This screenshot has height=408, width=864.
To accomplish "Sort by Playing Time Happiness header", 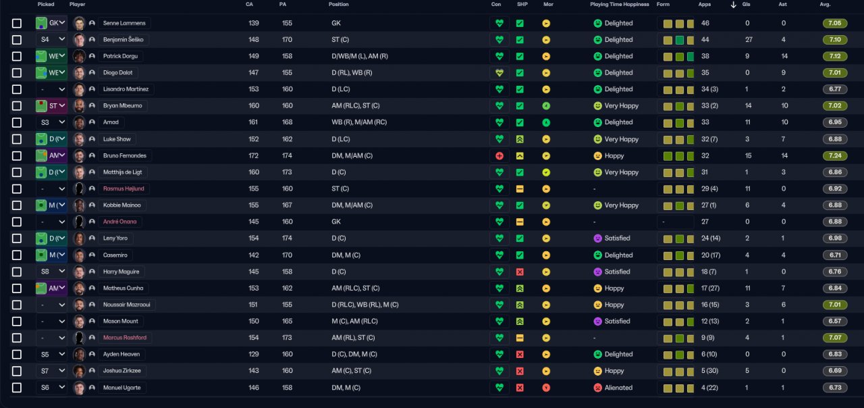I will (619, 5).
